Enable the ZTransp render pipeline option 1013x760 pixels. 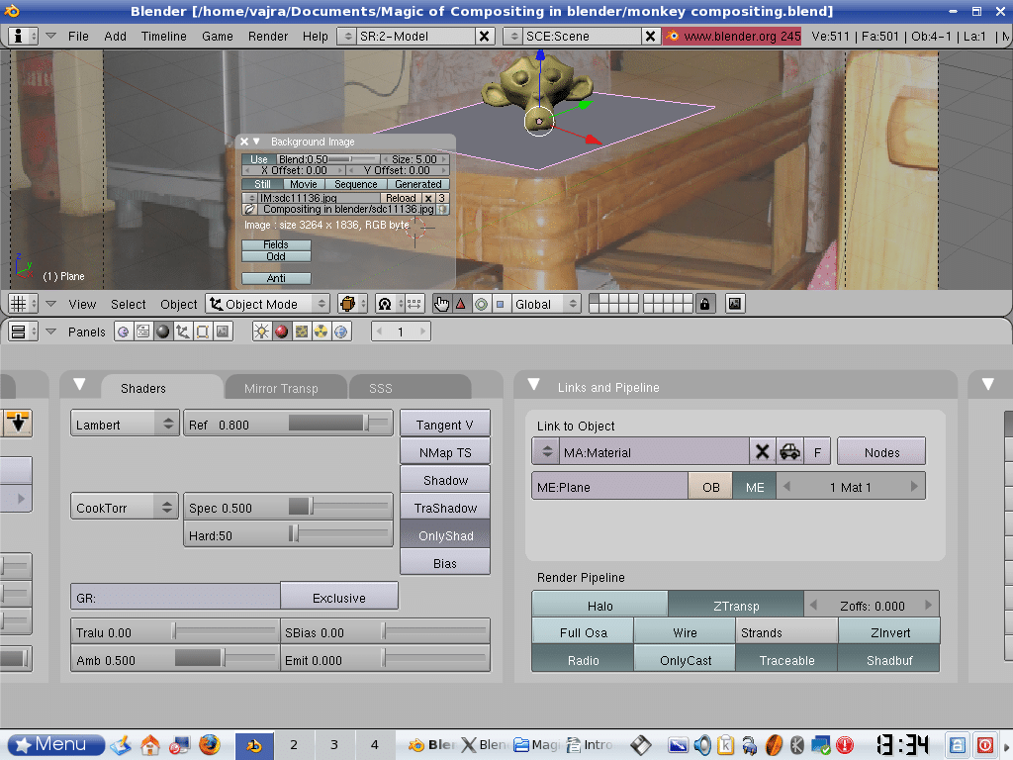click(x=736, y=606)
